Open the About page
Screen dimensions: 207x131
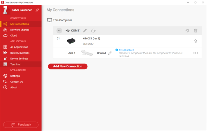[x=14, y=87]
